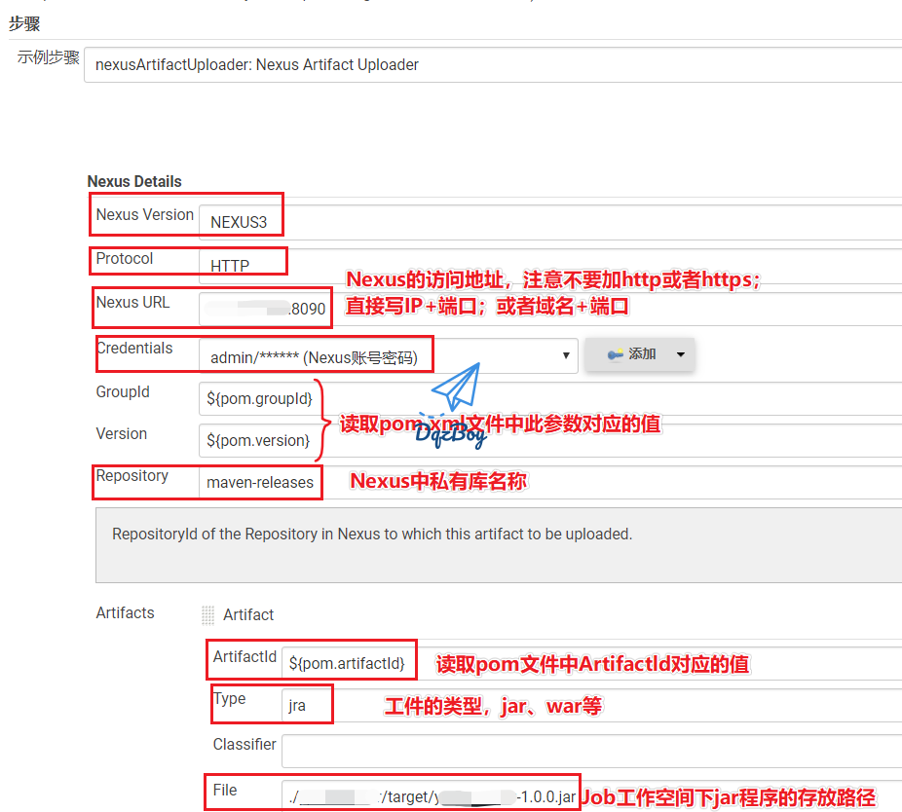Select the Nexus Version NEXUS3 field
Image resolution: width=902 pixels, height=812 pixels.
pos(545,222)
